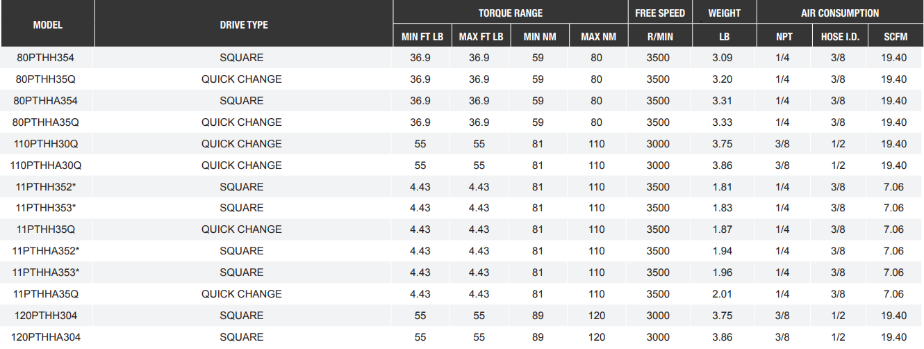Click model 120PTHHA304 in the last row

coord(48,337)
